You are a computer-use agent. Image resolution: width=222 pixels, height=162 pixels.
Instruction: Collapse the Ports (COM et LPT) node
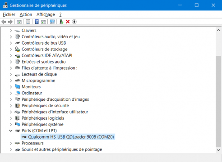[x=11, y=131]
